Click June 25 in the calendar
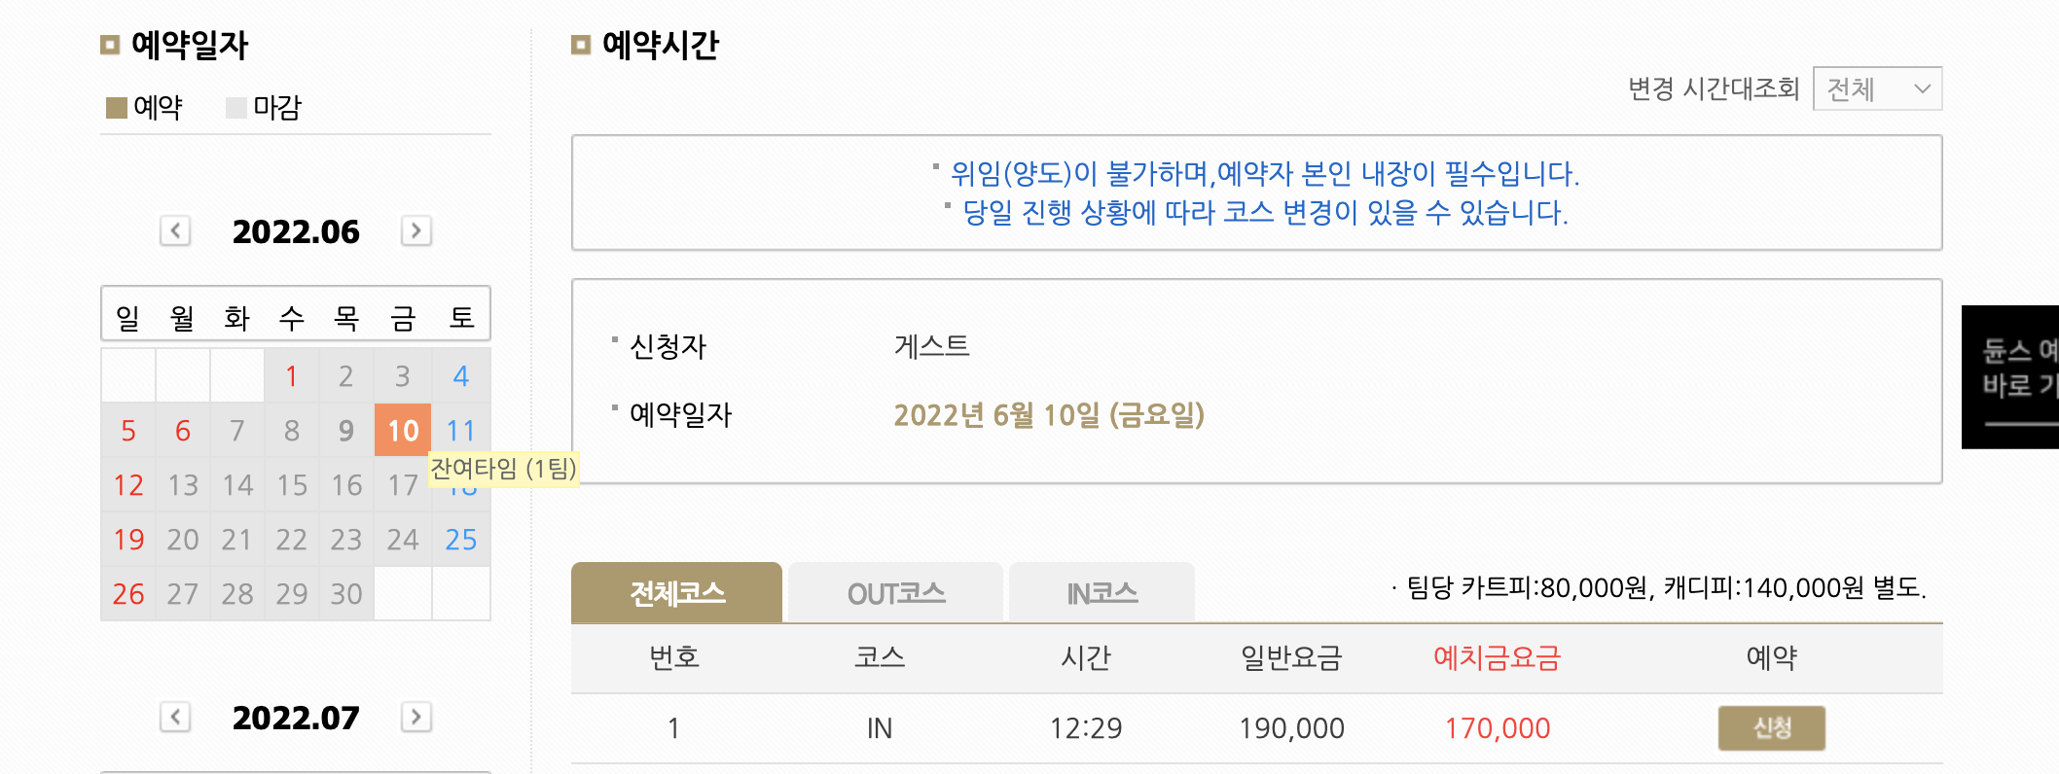This screenshot has height=774, width=2059. pos(460,540)
